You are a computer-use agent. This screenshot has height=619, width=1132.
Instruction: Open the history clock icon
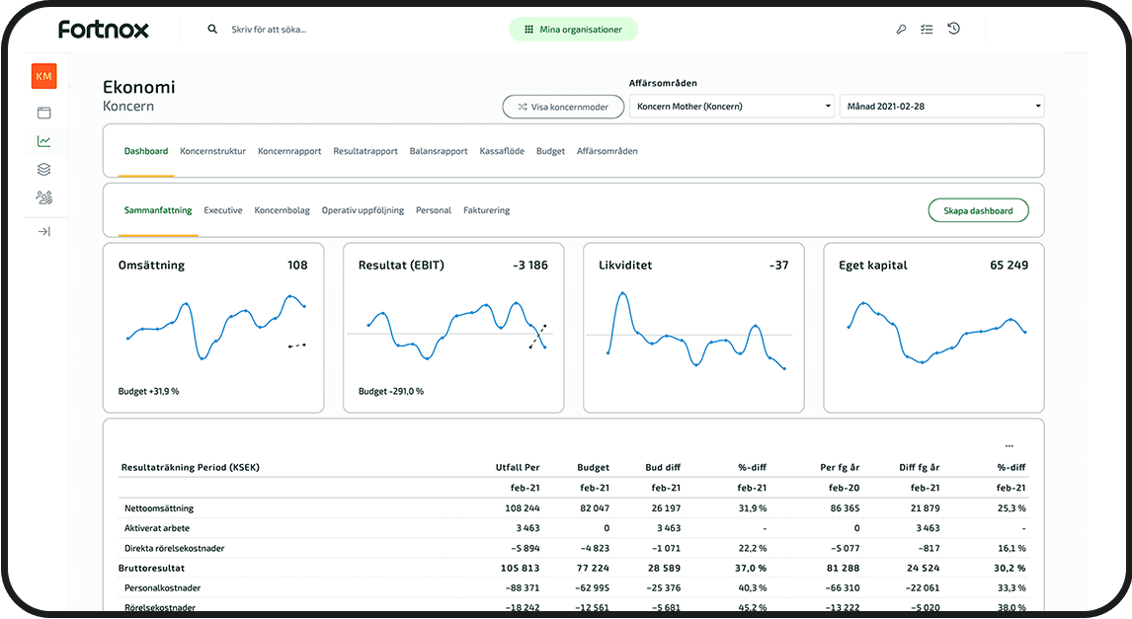[953, 29]
